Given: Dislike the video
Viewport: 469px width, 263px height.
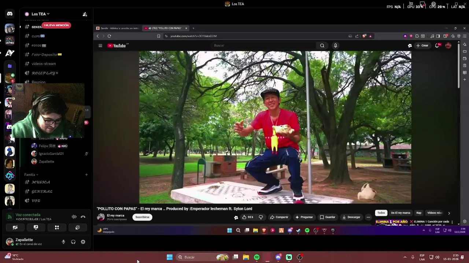Looking at the screenshot, I should pos(261,217).
